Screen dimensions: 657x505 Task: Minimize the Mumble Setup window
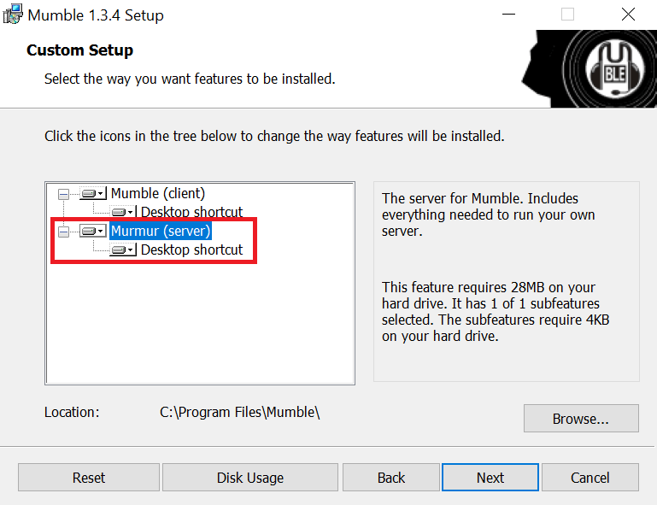pos(508,15)
